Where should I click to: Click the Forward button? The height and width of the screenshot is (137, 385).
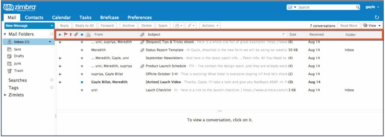107,26
